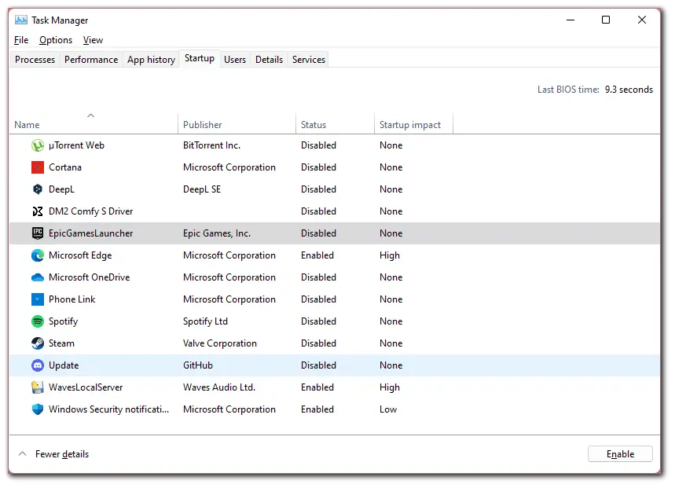Screen dimensions: 675x488
Task: Select the DeepL name text
Action: tap(61, 189)
